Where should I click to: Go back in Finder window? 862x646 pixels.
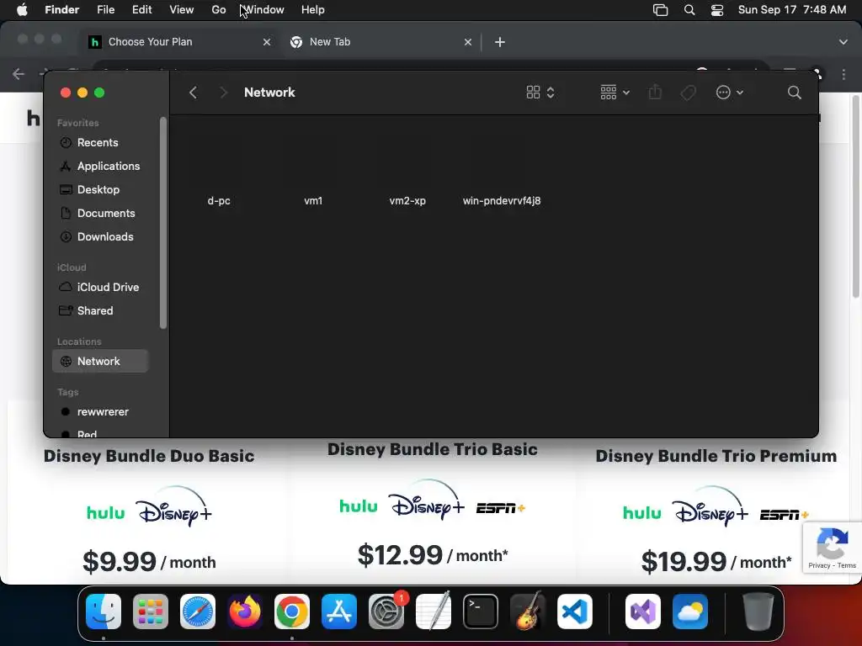(x=193, y=93)
